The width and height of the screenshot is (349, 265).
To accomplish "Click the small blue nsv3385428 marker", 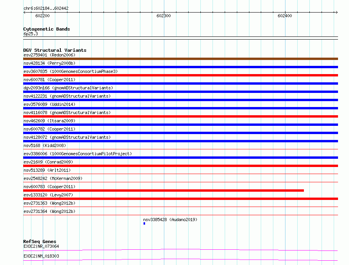I will (x=144, y=223).
